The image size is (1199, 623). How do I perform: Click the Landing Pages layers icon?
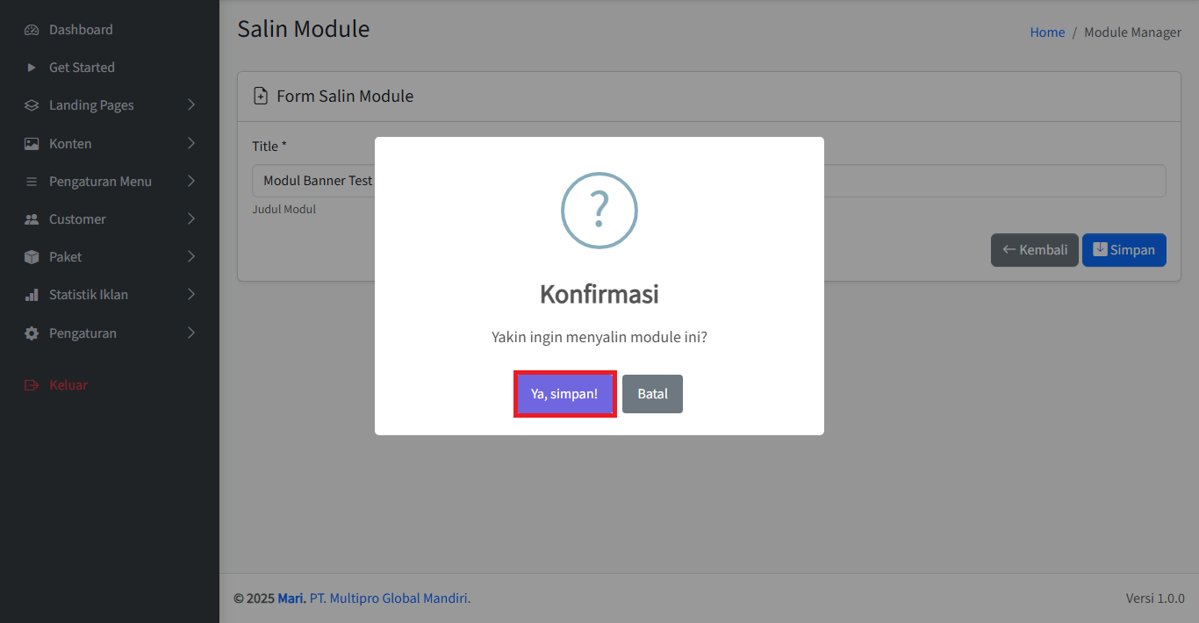(32, 105)
